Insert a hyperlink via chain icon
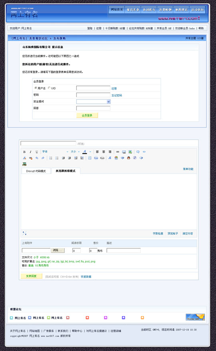This screenshot has height=351, width=216. pos(118,152)
